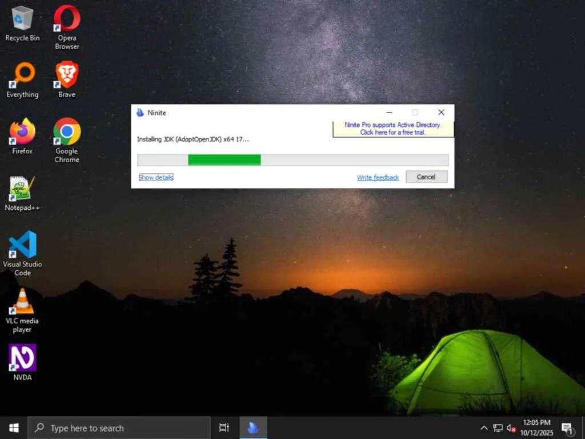
Task: Show hidden system tray icons
Action: 483,428
